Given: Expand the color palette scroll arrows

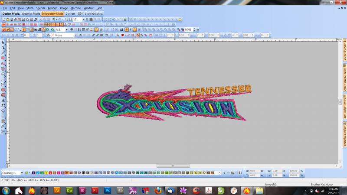Looking at the screenshot, I should coord(219,173).
